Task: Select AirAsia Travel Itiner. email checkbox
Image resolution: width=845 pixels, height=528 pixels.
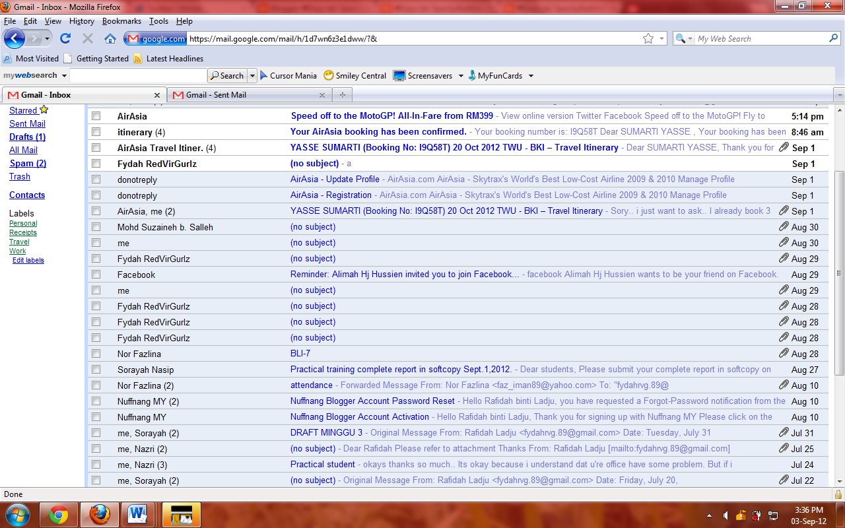Action: point(96,147)
